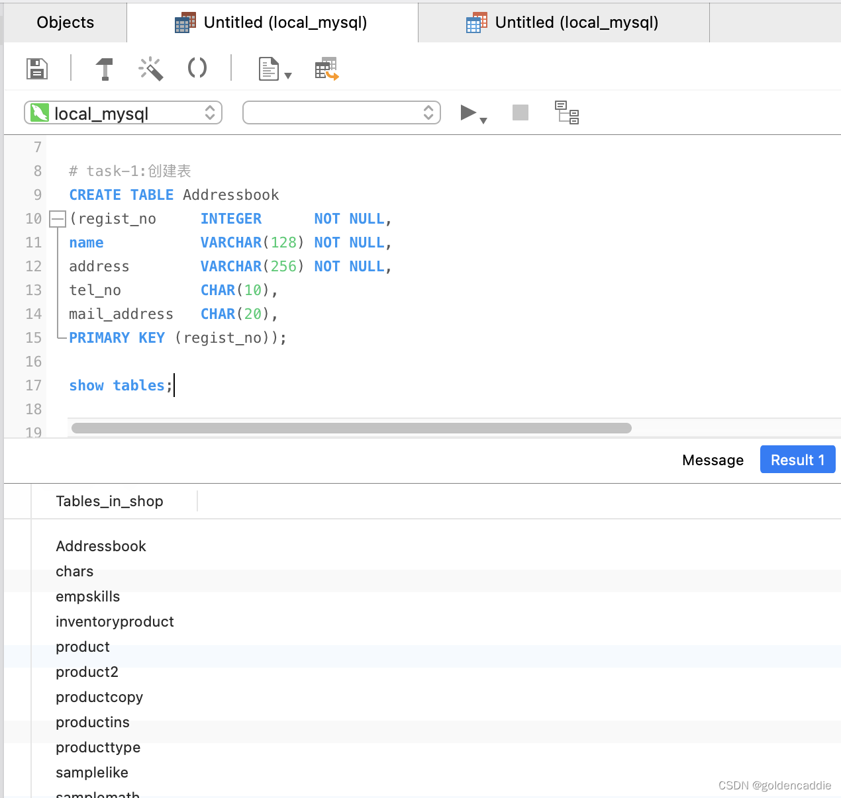Viewport: 841px width, 798px height.
Task: Click the Explain query plan icon
Action: click(567, 112)
